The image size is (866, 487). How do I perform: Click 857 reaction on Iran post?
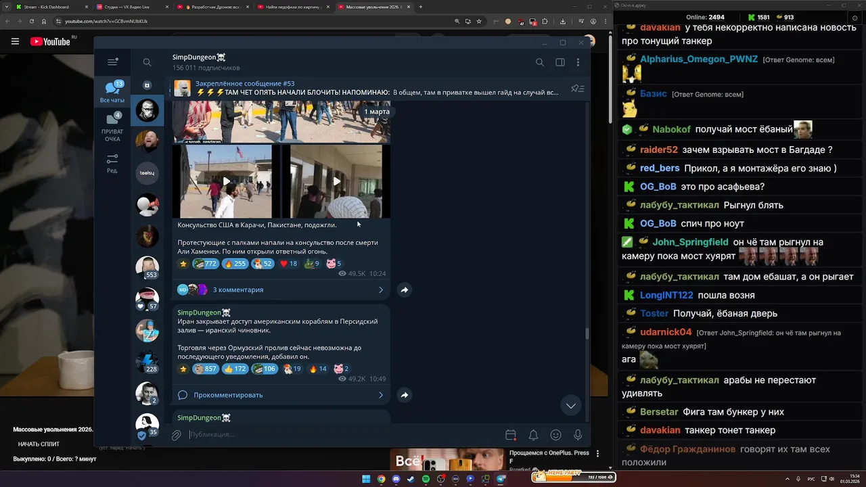(205, 369)
